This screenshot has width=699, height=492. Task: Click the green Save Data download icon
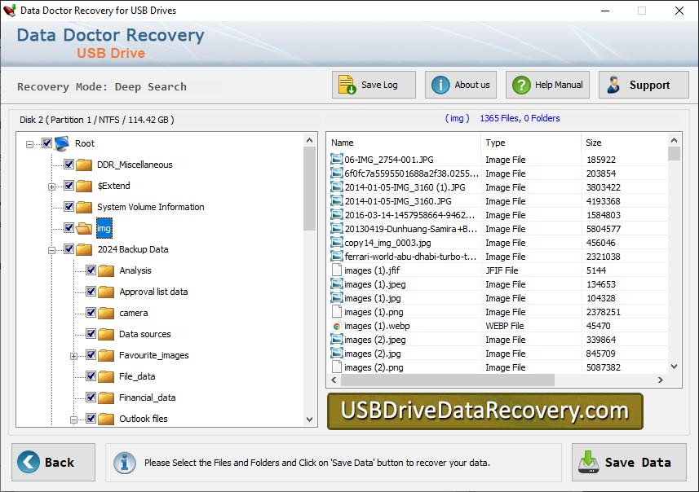tap(589, 462)
